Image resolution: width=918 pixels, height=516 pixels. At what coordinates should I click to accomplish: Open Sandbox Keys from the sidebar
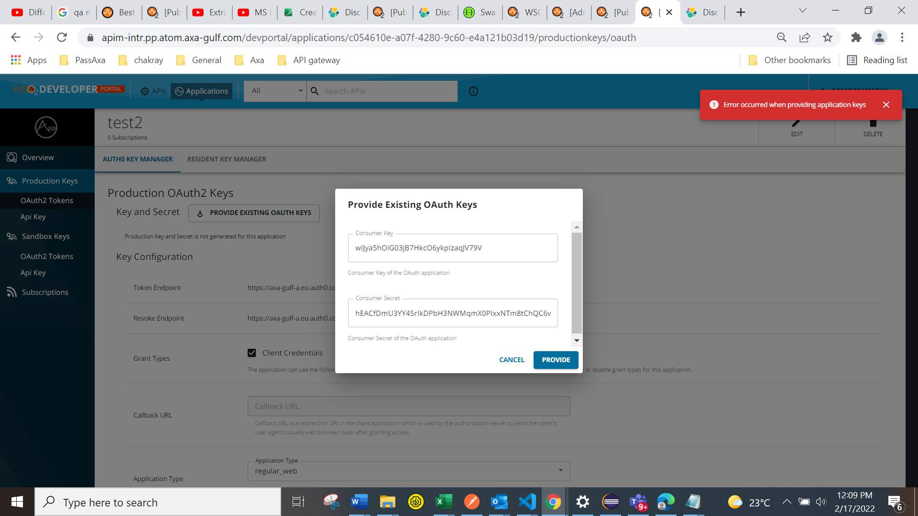pos(45,236)
